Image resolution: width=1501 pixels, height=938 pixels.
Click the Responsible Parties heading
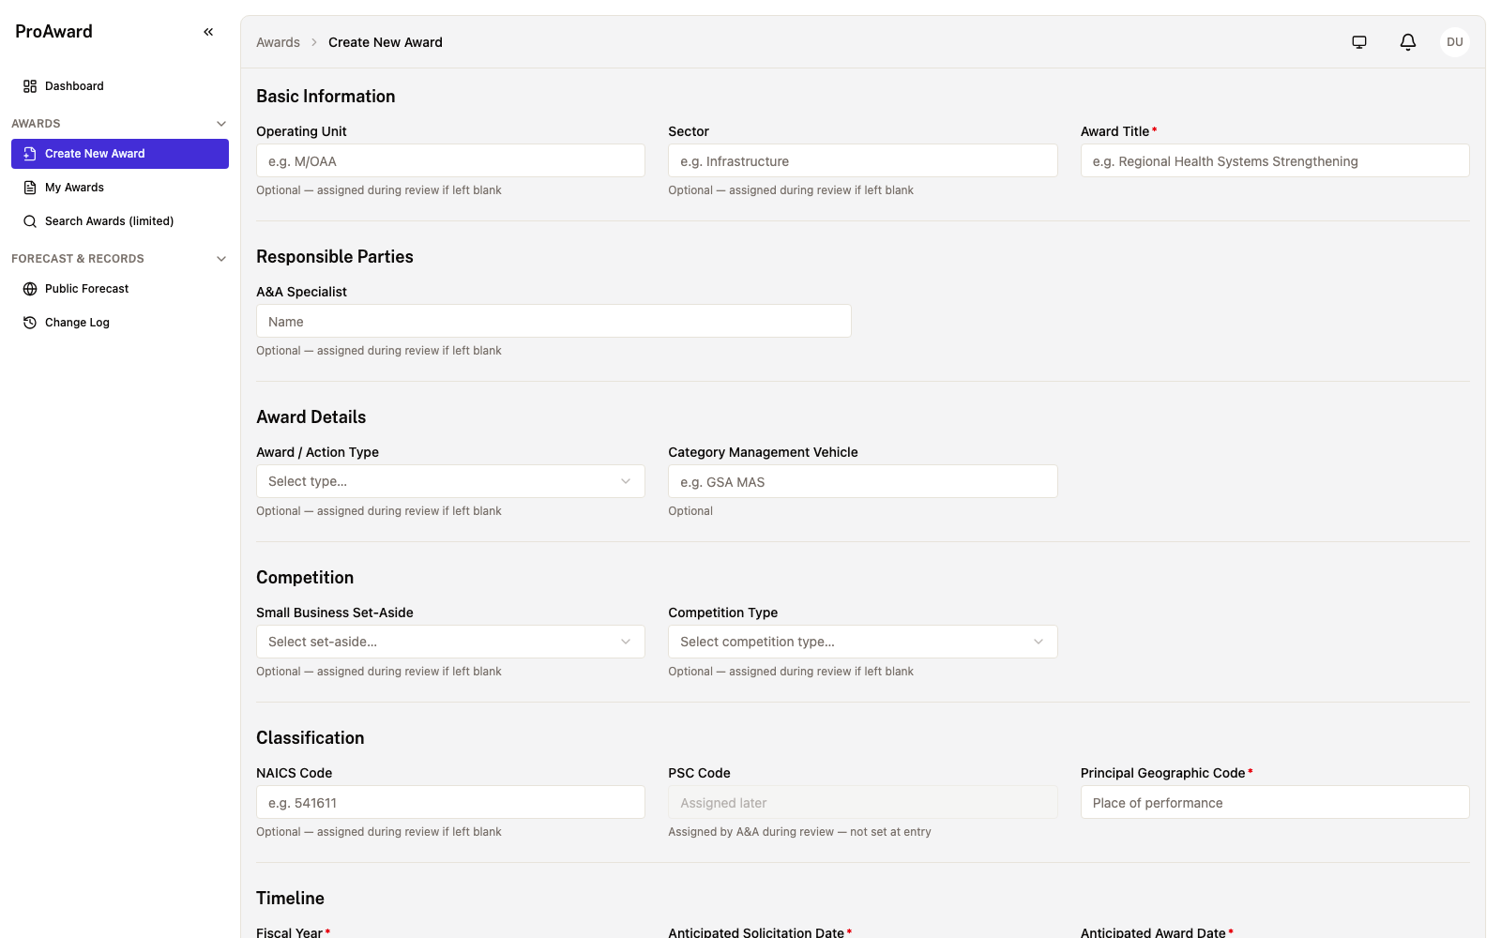pyautogui.click(x=335, y=257)
